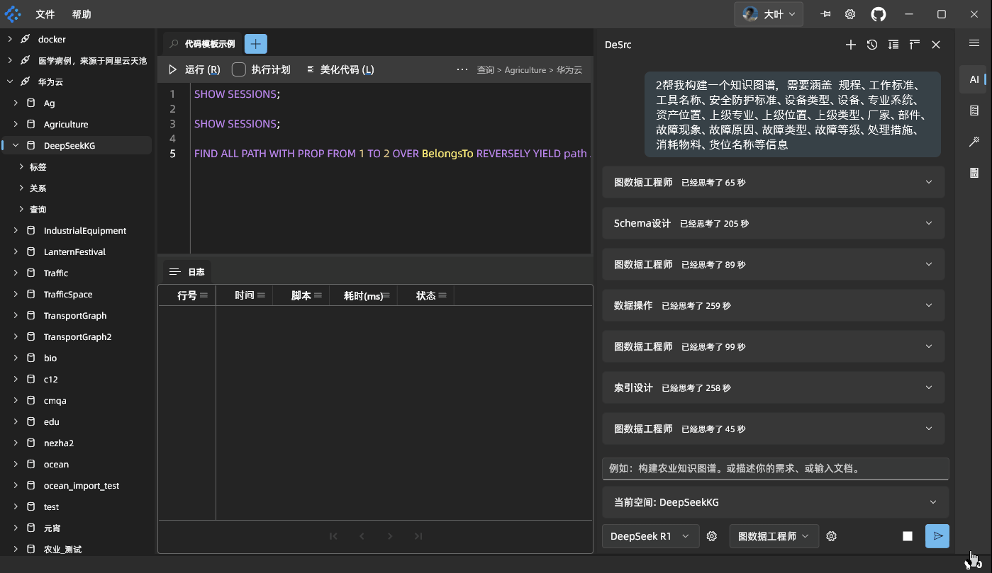
Task: Open 时间 column menu icon
Action: [261, 295]
